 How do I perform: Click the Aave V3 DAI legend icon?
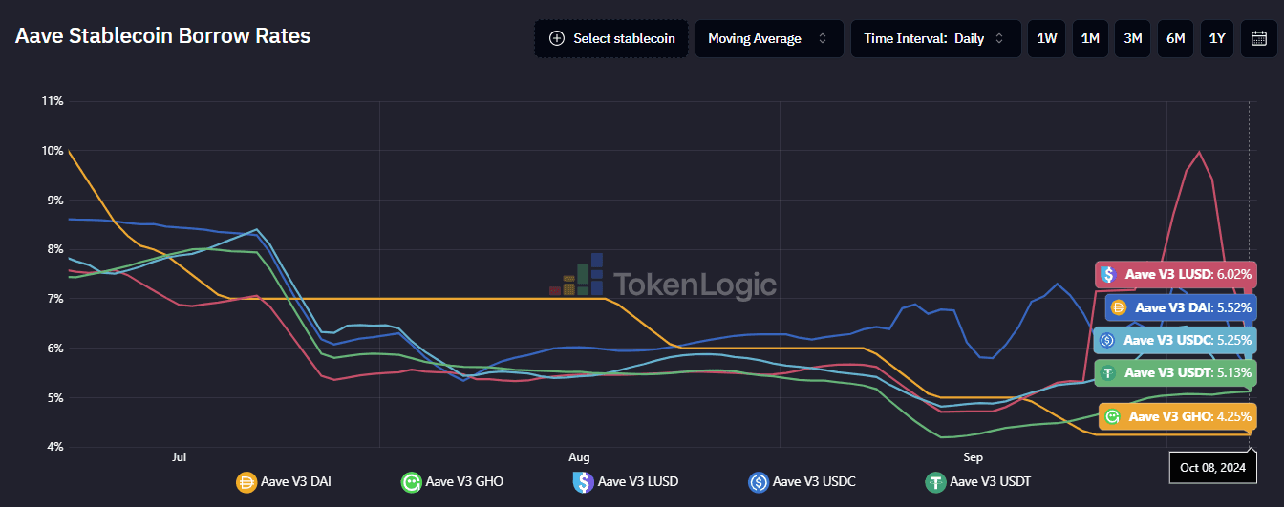pyautogui.click(x=246, y=482)
